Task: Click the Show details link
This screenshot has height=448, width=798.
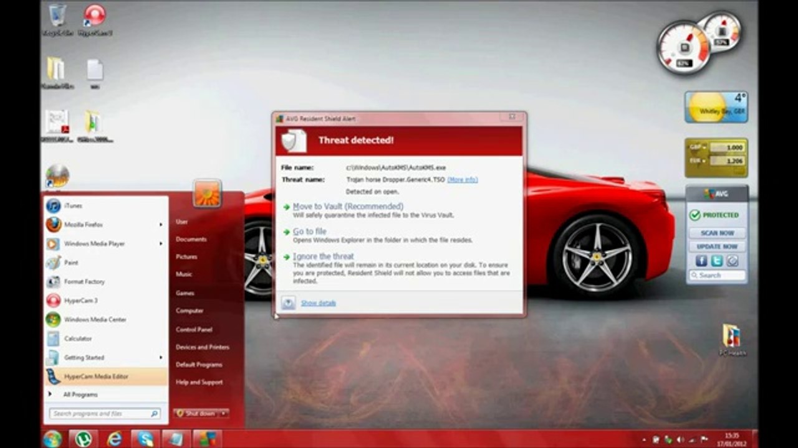Action: (x=318, y=303)
